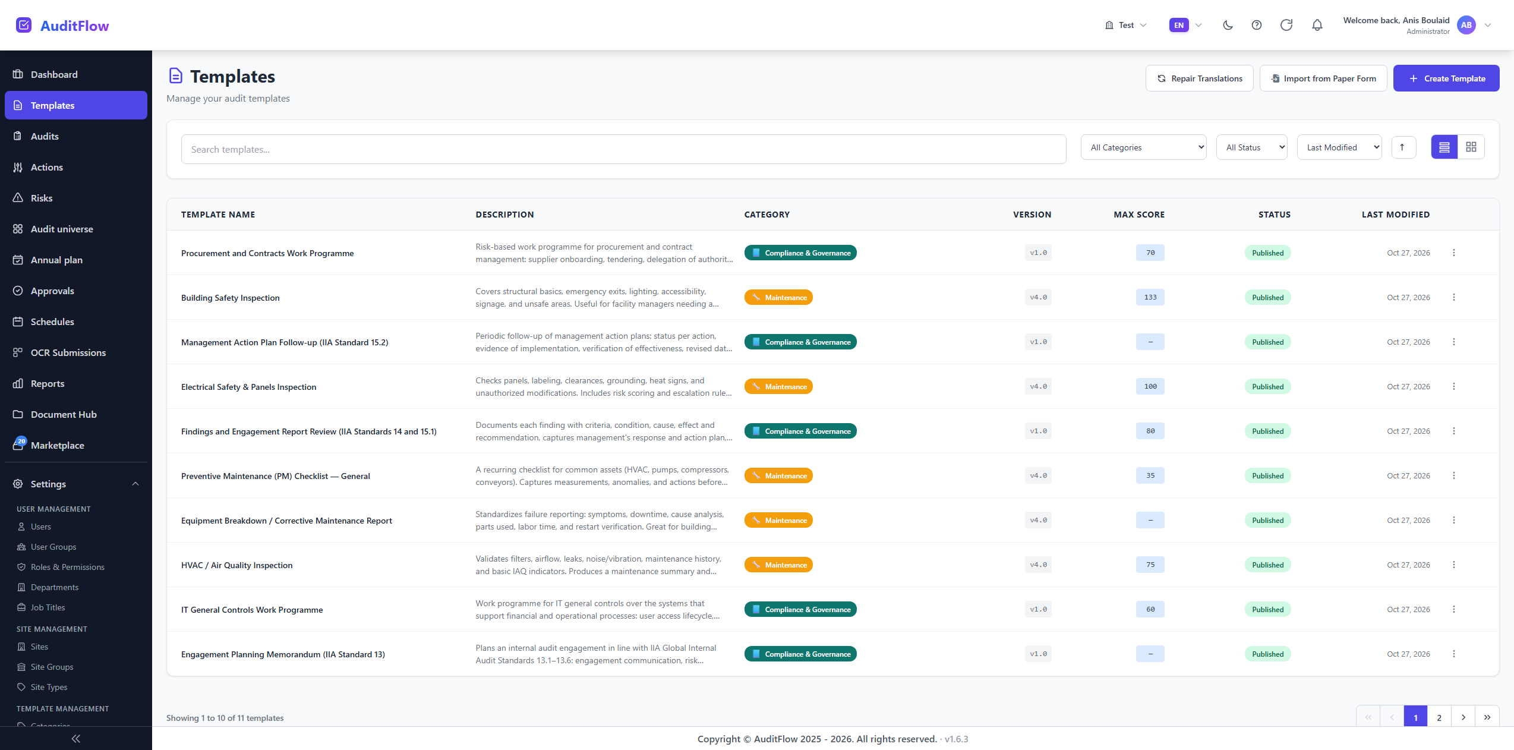Collapse the sidebar with double-chevron icon
1514x750 pixels.
[x=76, y=739]
